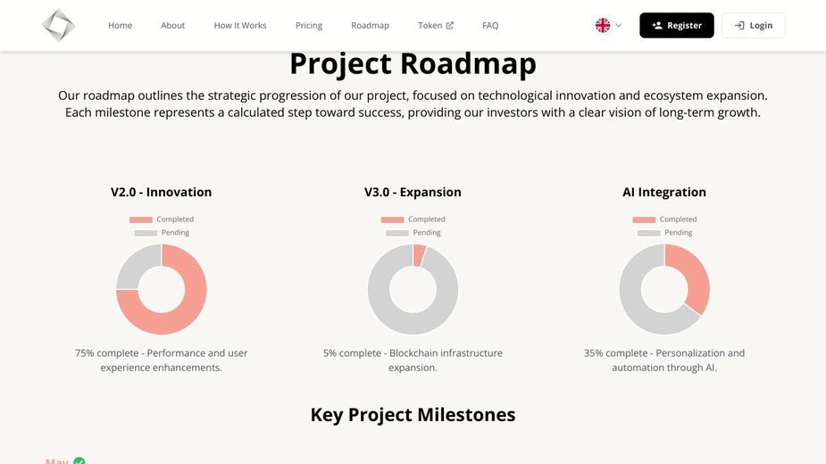Expand the language selector chevron
Screen dimensions: 826x464
click(619, 25)
